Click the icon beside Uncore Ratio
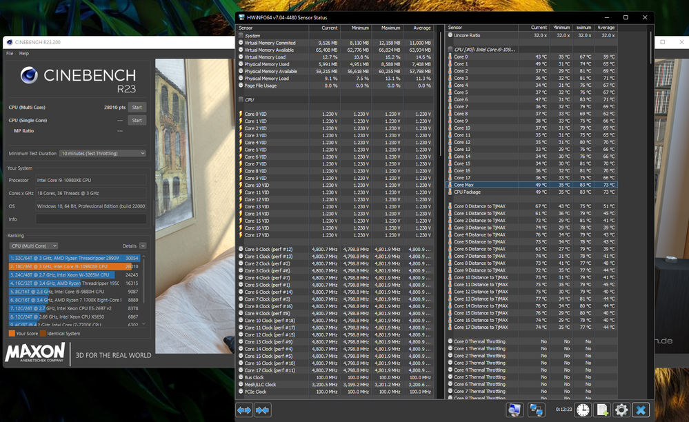This screenshot has width=689, height=422. (x=450, y=35)
